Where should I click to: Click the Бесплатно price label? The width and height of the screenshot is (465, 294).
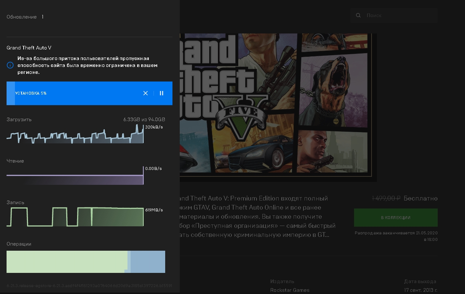coord(421,198)
